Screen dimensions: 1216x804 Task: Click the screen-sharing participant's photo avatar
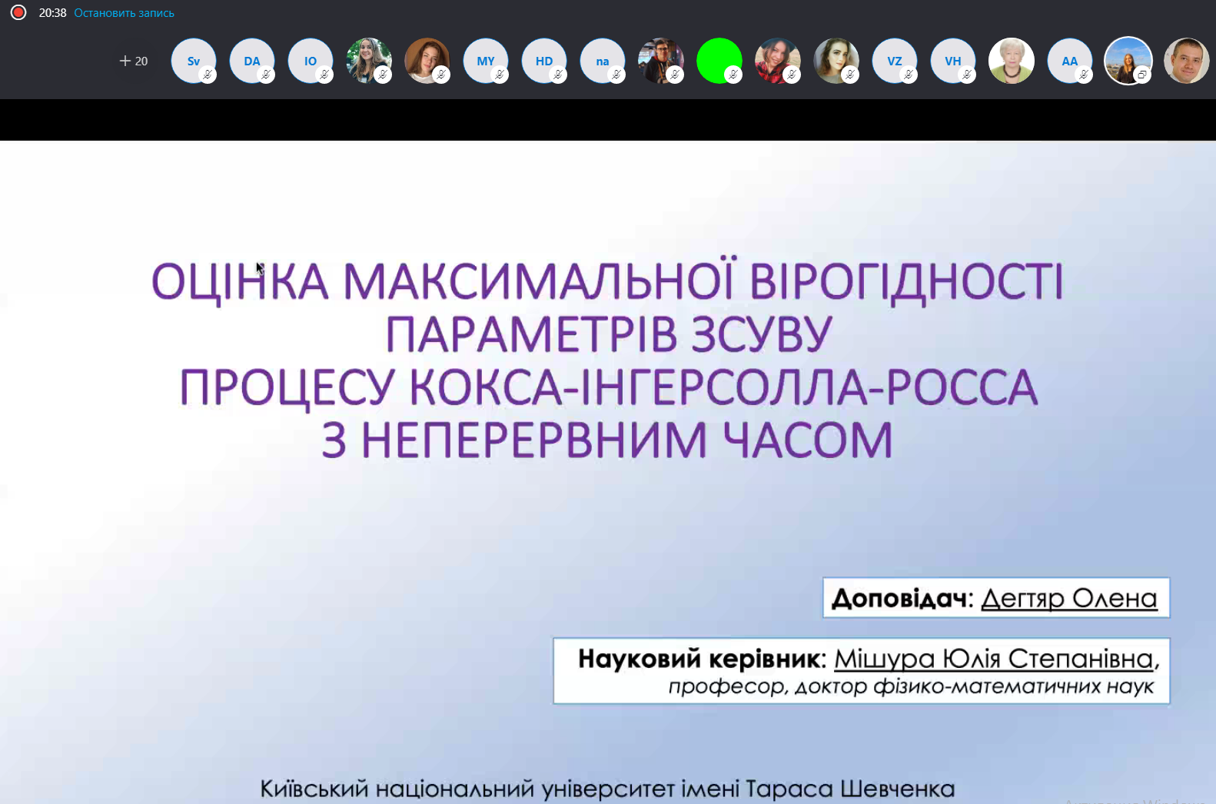point(1128,60)
